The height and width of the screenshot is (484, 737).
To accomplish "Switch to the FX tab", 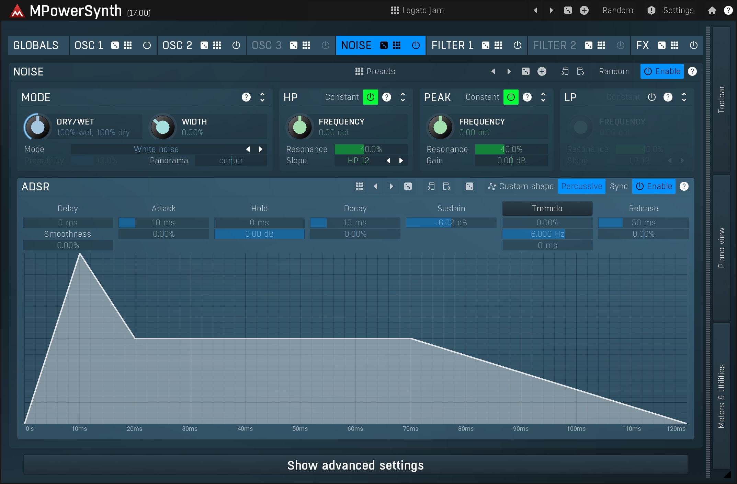I will (643, 45).
